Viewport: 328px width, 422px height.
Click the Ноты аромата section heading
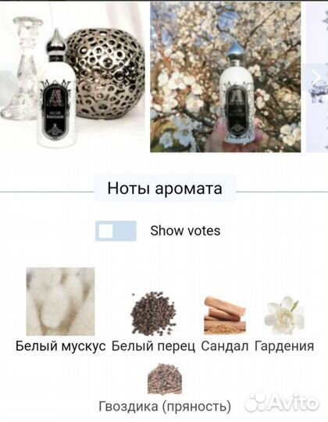[165, 188]
